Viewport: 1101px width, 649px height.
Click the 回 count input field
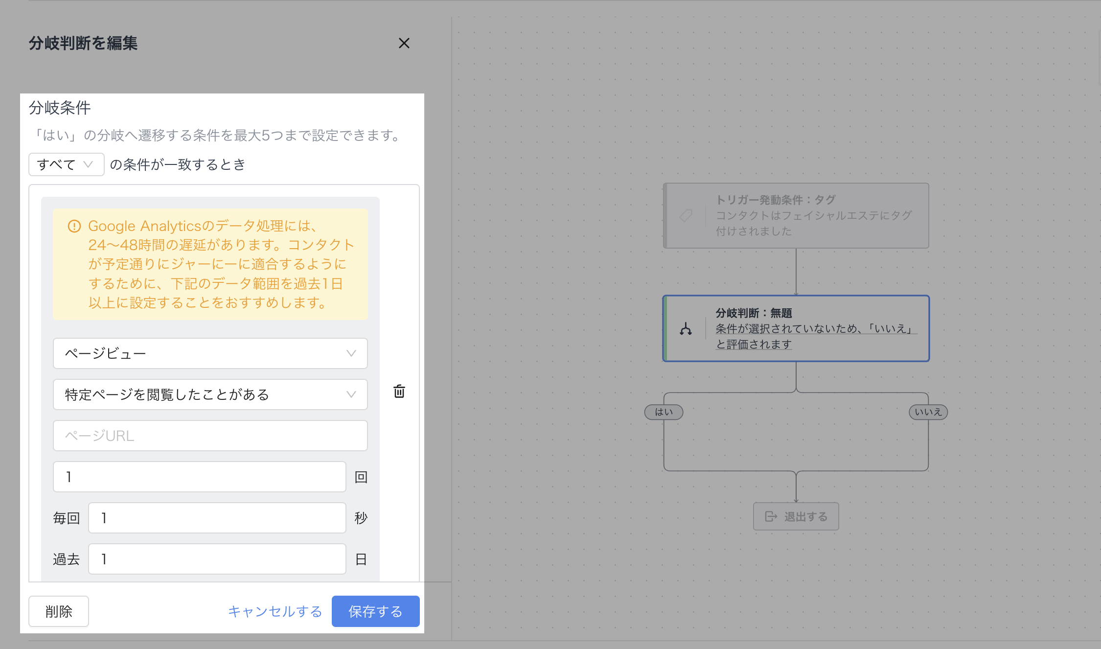point(199,477)
